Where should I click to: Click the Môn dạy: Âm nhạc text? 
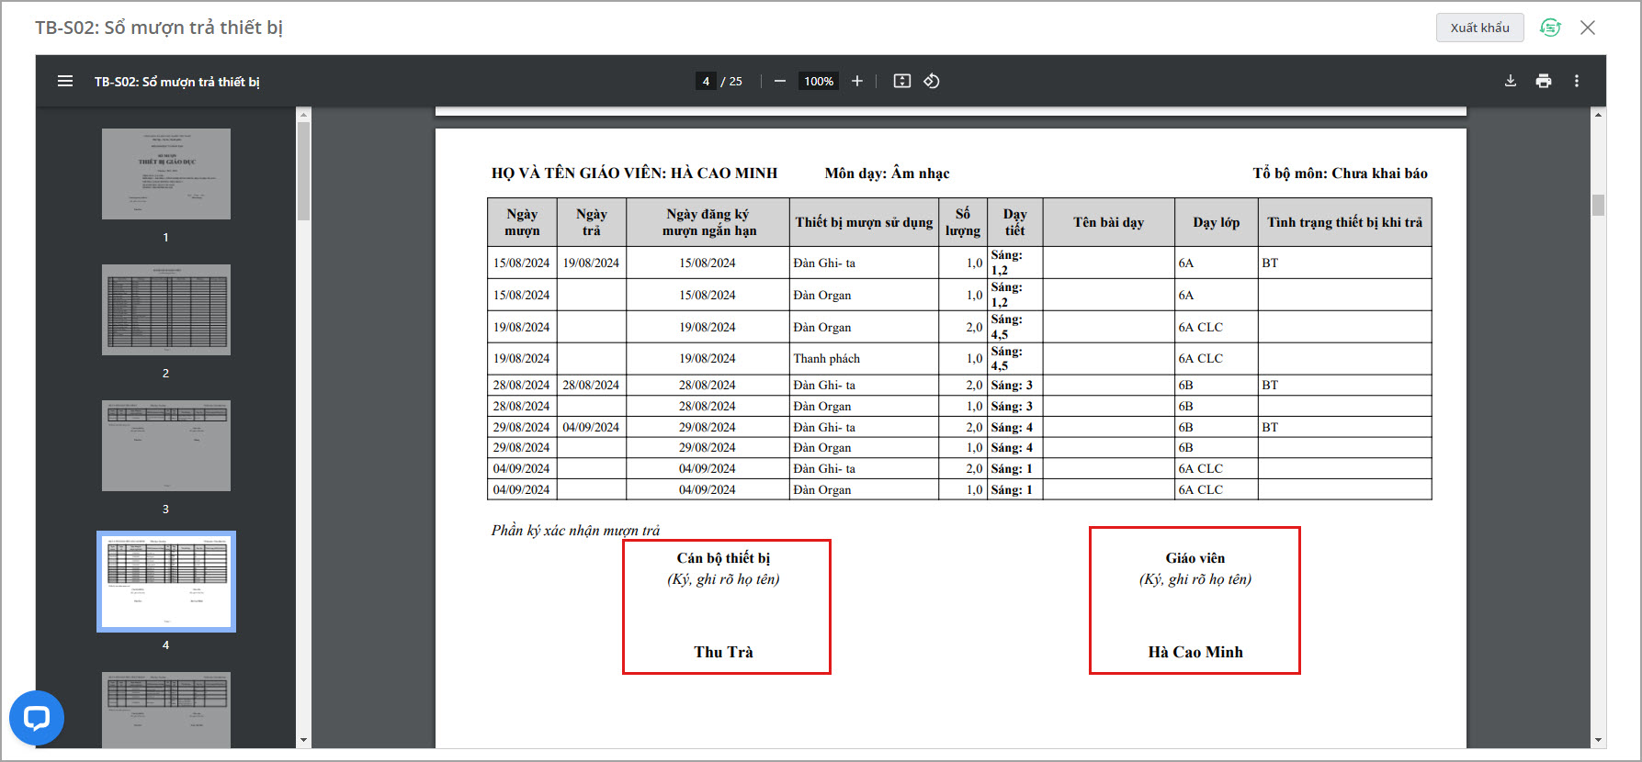[x=887, y=173]
